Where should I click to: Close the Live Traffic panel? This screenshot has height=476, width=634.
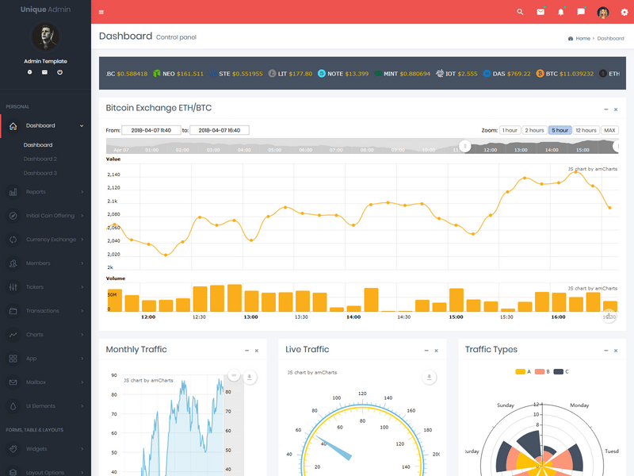(437, 351)
